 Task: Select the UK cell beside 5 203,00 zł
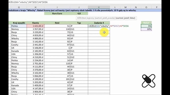point(19,82)
